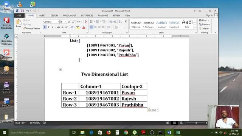
Task: Apply text effects and typography
Action: pos(72,27)
